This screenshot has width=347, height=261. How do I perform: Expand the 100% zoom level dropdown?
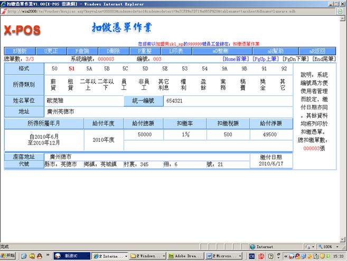[330, 246]
